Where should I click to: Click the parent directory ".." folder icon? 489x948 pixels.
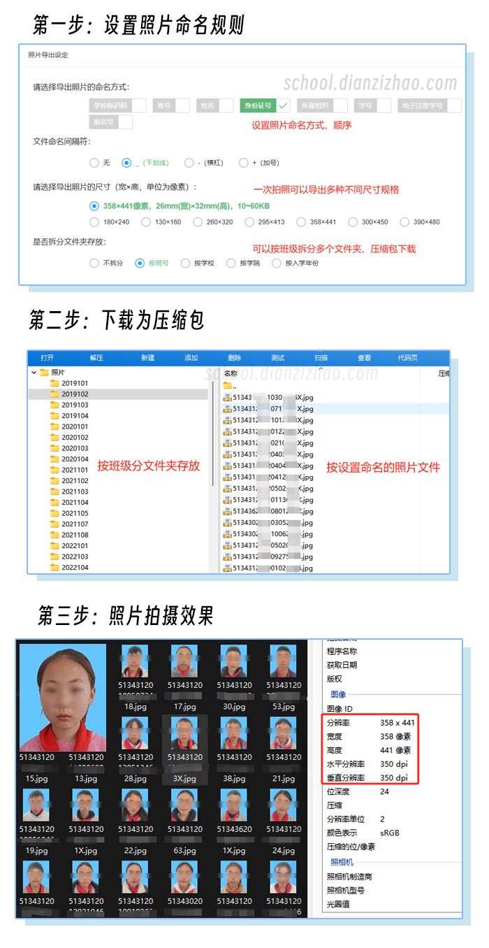pos(227,385)
